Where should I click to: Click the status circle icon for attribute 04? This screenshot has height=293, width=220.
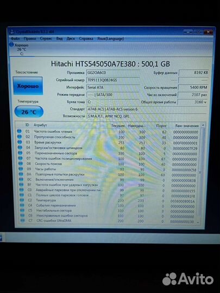(x=20, y=148)
